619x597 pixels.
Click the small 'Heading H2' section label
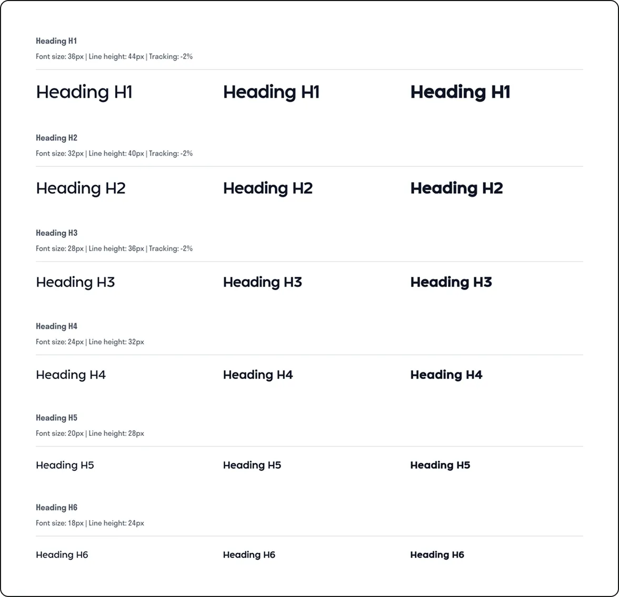tap(56, 138)
